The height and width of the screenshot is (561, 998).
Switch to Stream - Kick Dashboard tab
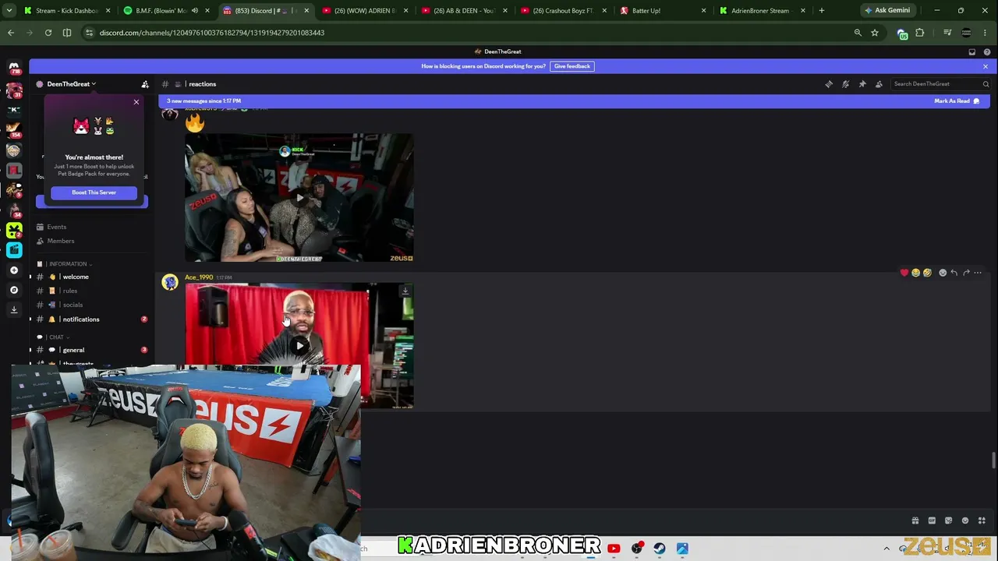point(67,11)
